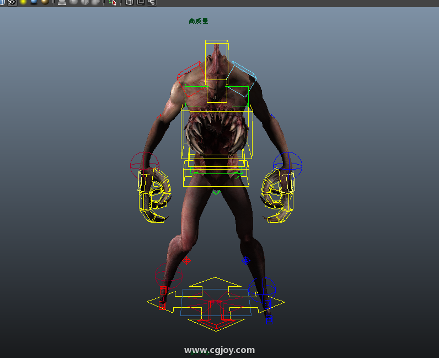Select the lowest blue toe box control
The height and width of the screenshot is (358, 439).
pos(269,320)
